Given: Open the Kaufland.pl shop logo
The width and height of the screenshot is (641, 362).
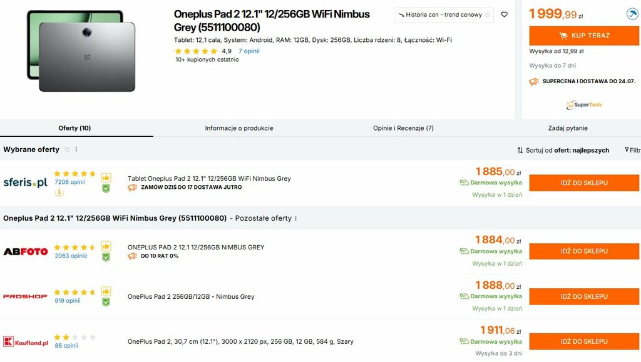Looking at the screenshot, I should pos(25,341).
